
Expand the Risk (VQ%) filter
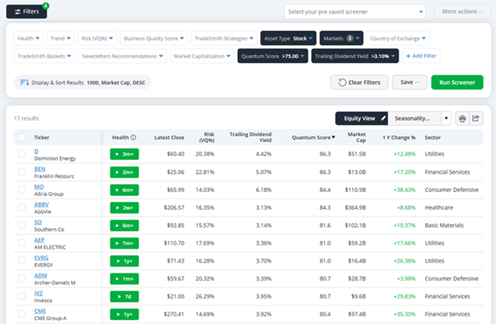(x=97, y=38)
